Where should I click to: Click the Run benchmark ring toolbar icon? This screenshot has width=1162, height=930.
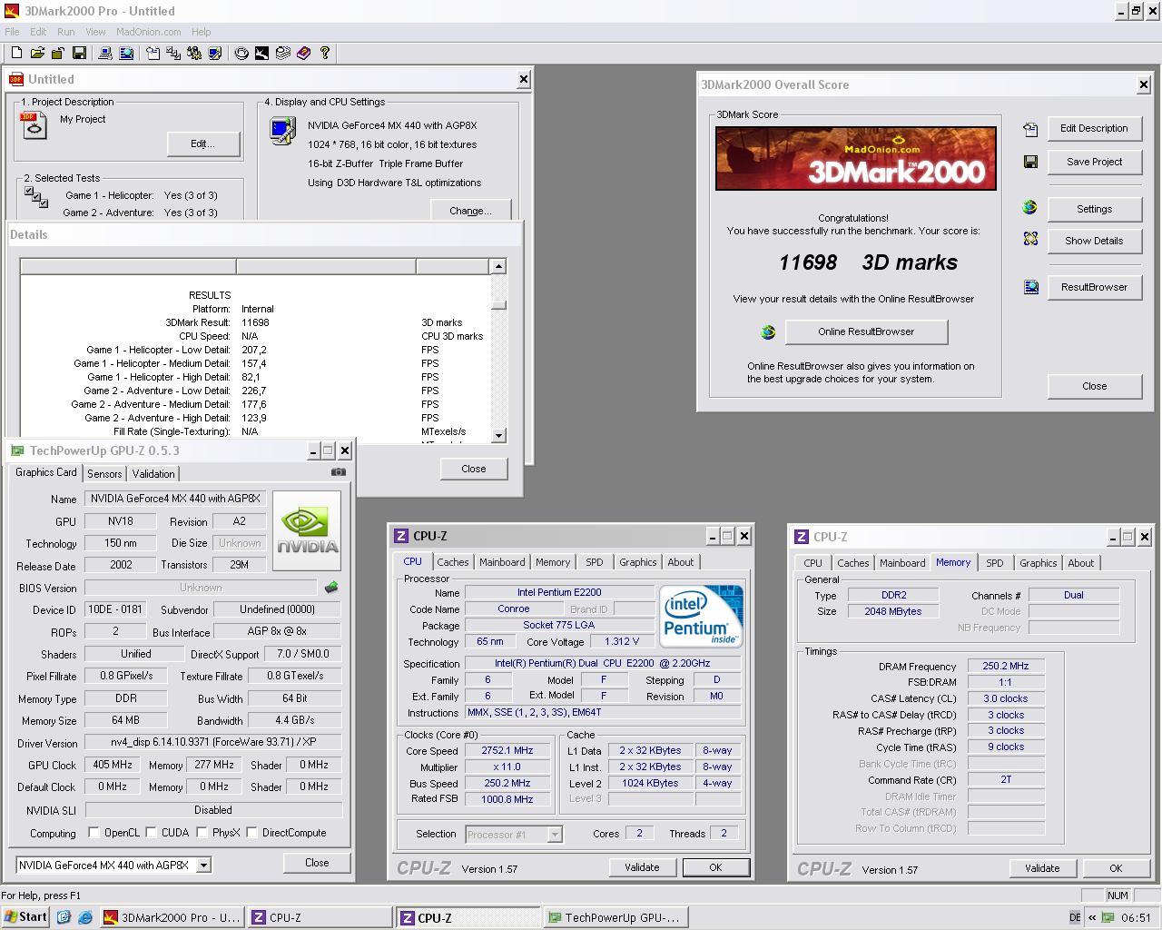pos(241,54)
